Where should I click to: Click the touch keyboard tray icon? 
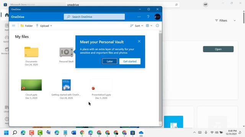coord(200,132)
